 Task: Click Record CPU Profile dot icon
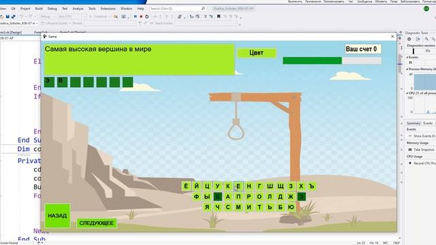click(x=410, y=163)
